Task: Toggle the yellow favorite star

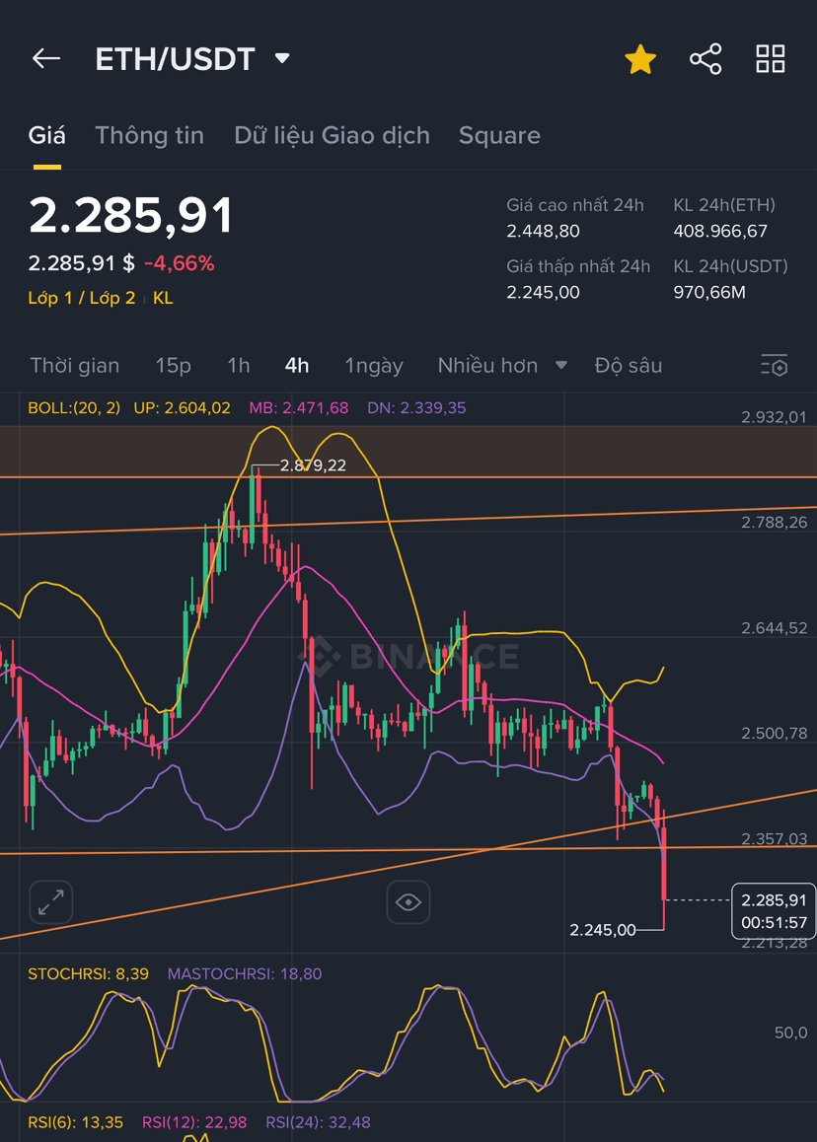Action: click(640, 59)
